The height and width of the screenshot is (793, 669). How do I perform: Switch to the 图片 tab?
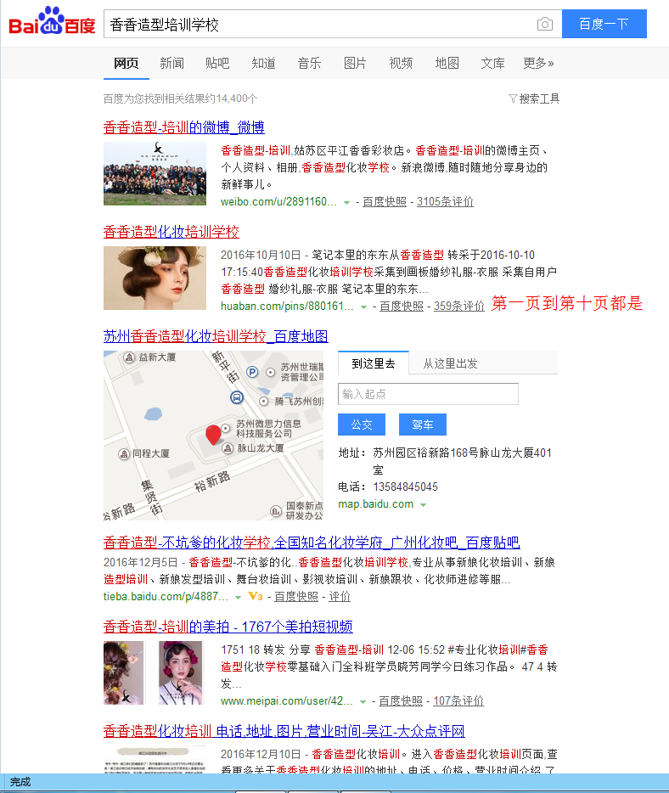click(x=355, y=63)
